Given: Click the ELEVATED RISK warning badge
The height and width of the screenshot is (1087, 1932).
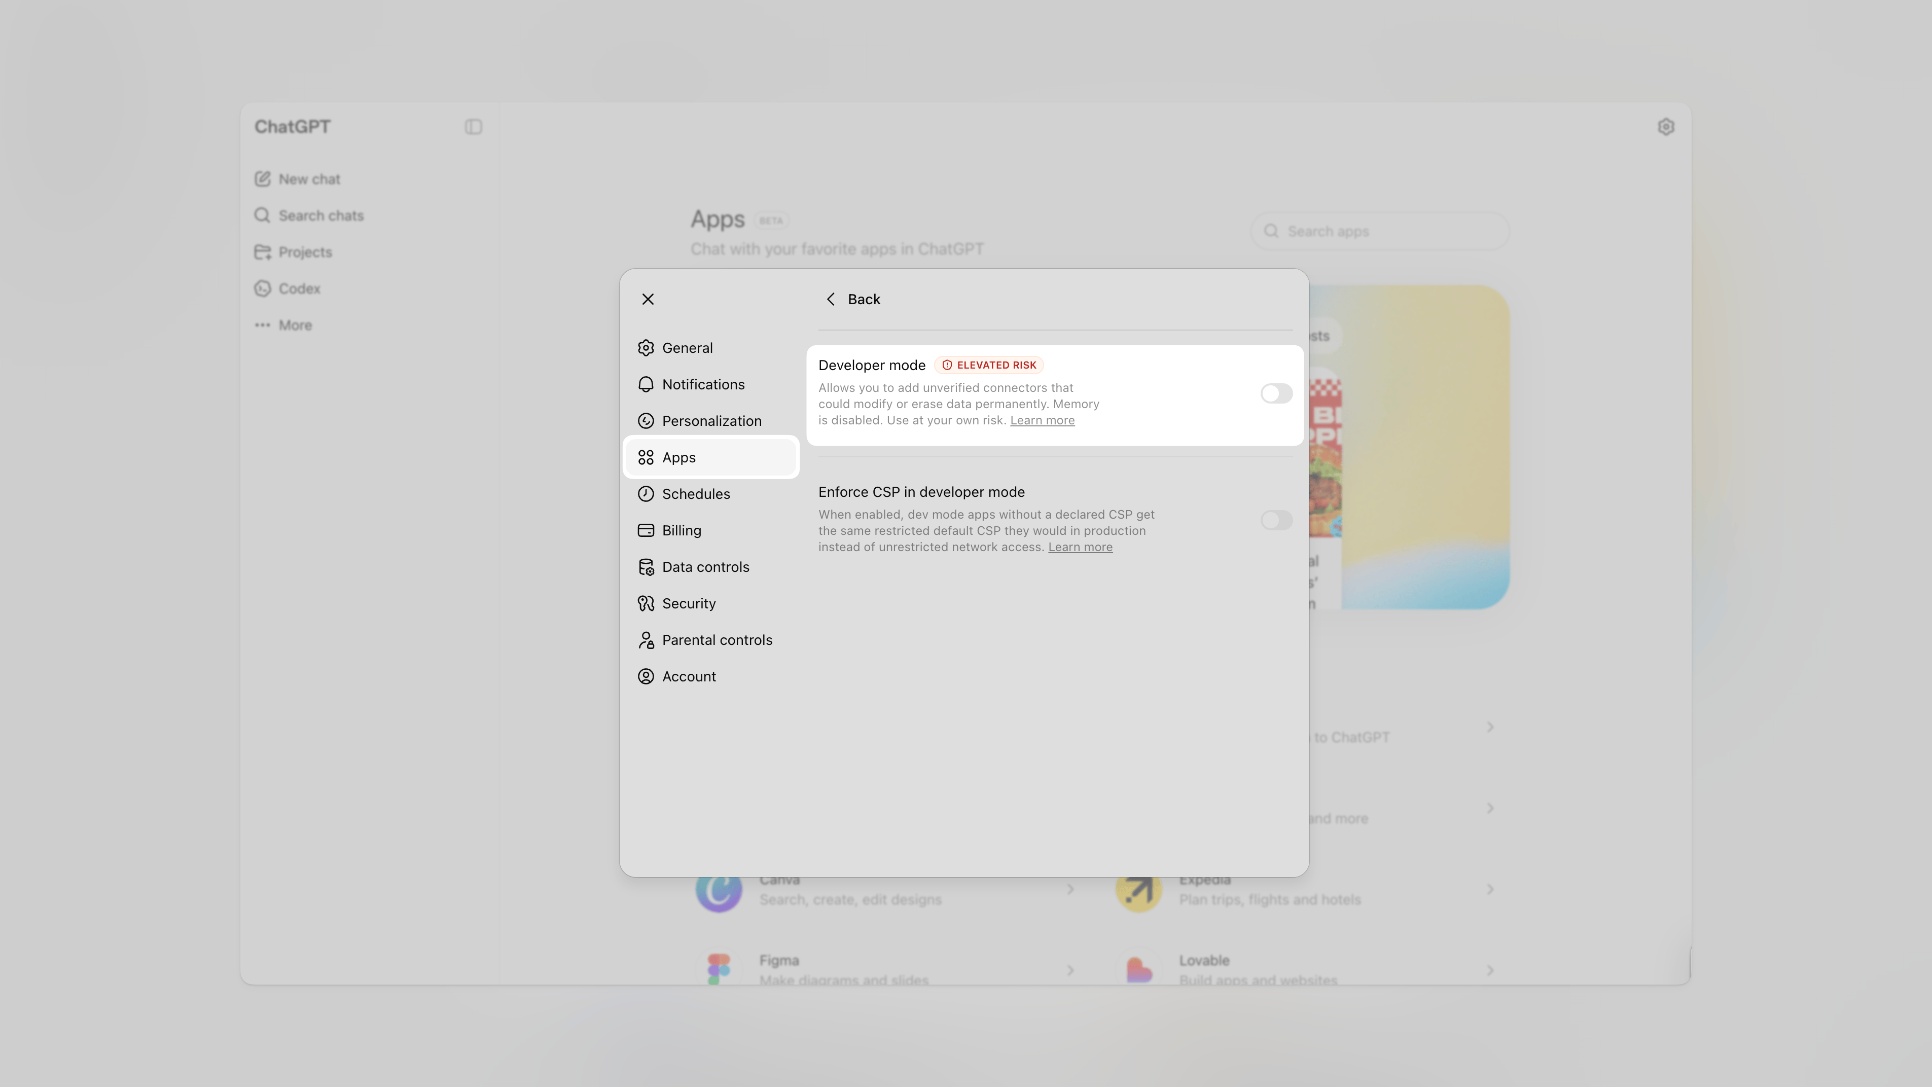Looking at the screenshot, I should pos(988,365).
